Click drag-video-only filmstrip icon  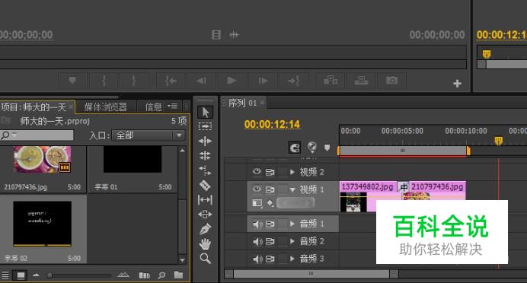click(x=216, y=34)
